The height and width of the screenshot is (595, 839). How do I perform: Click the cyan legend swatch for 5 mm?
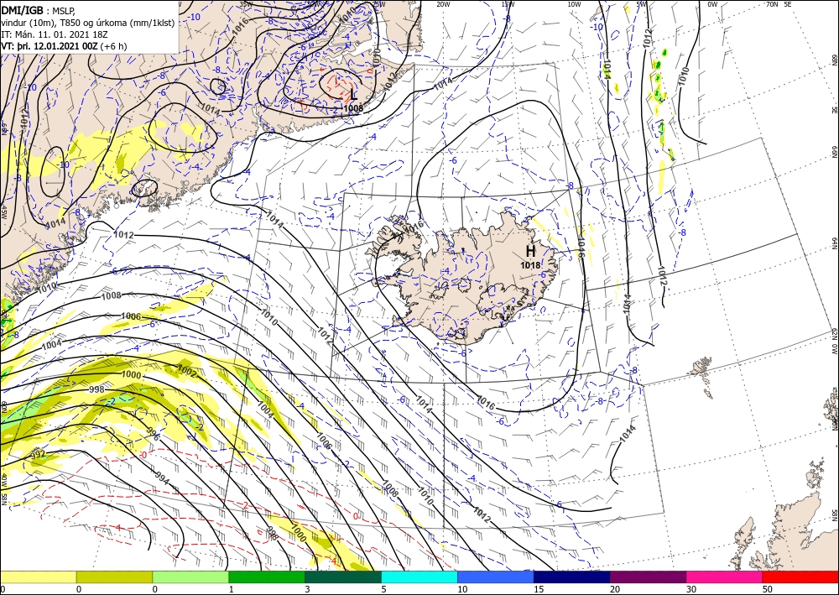coord(419,577)
